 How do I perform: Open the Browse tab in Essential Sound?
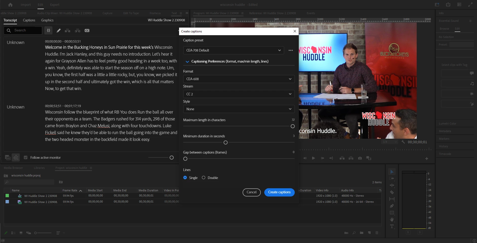coord(444,29)
